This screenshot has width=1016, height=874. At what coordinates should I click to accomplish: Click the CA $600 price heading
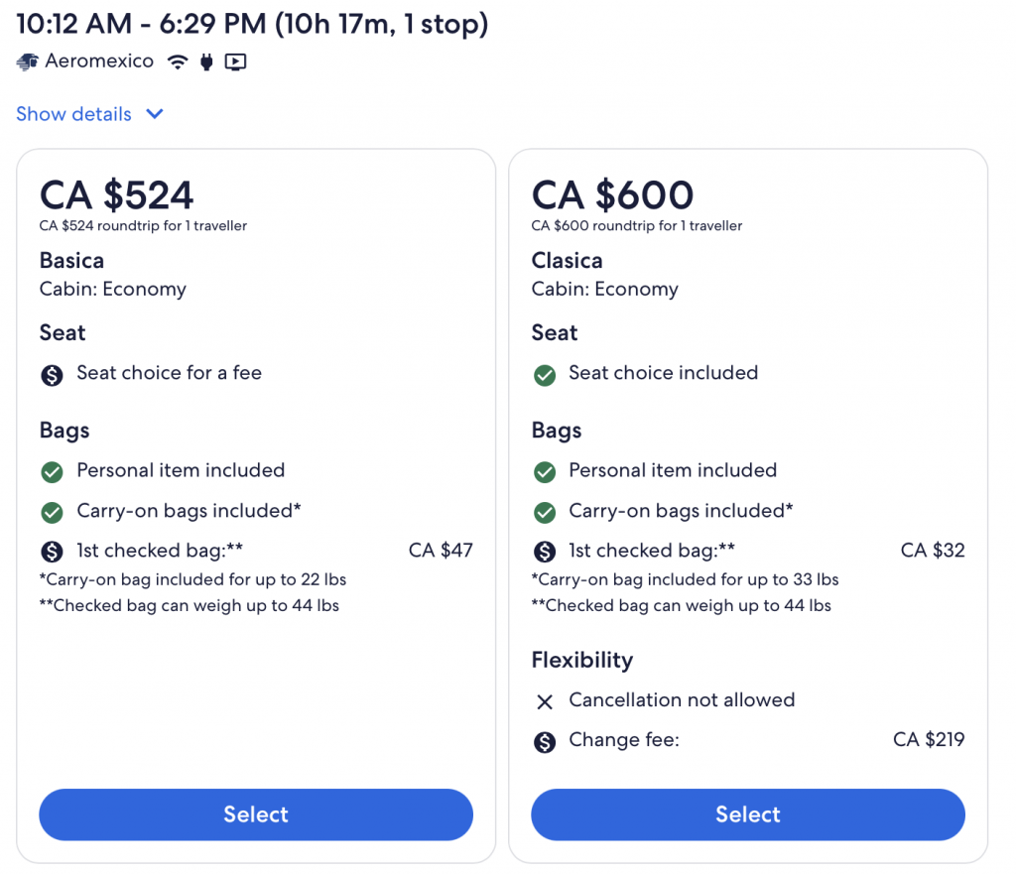pyautogui.click(x=612, y=195)
